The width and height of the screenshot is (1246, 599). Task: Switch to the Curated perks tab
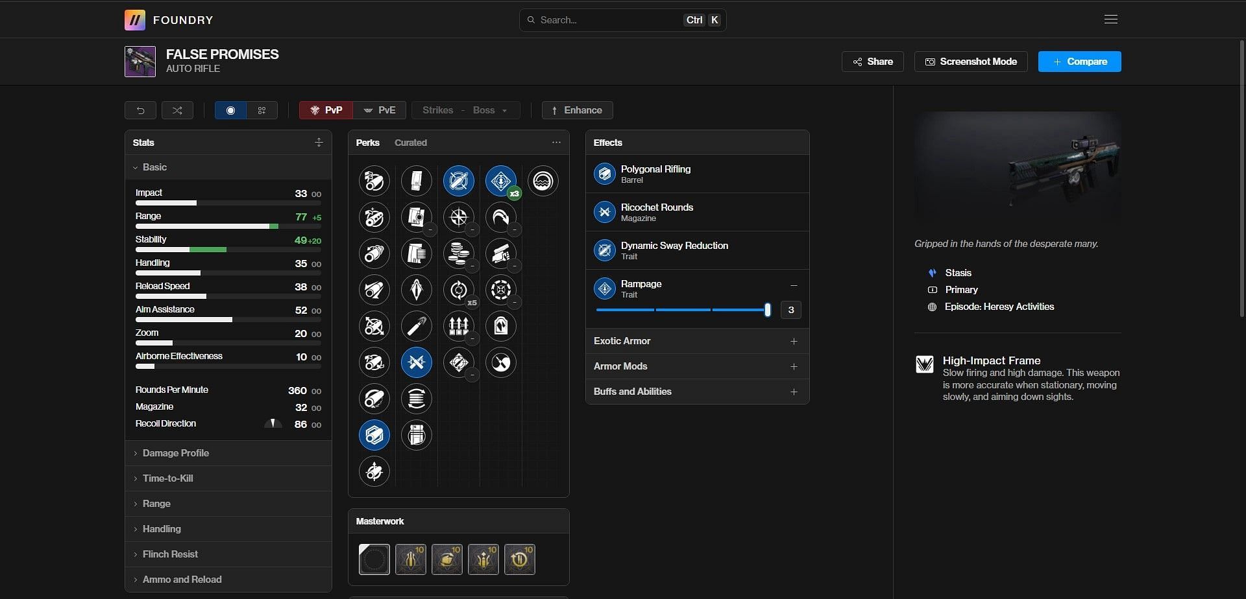pos(410,143)
